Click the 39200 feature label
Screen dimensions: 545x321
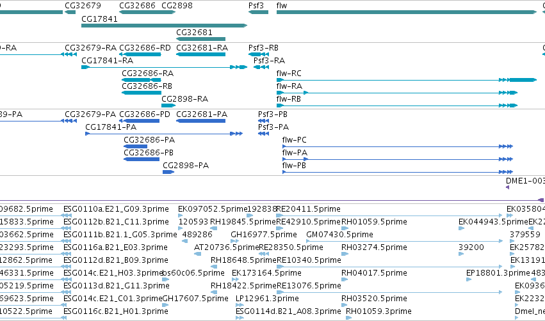(x=471, y=247)
